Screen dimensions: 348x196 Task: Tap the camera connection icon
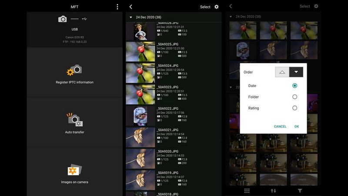pyautogui.click(x=62, y=19)
